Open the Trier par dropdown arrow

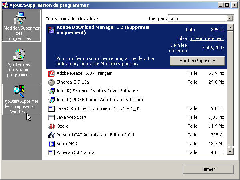pos(230,18)
